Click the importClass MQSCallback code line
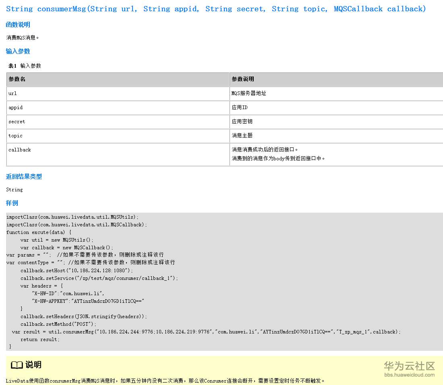Image resolution: width=443 pixels, height=385 pixels. tap(77, 225)
